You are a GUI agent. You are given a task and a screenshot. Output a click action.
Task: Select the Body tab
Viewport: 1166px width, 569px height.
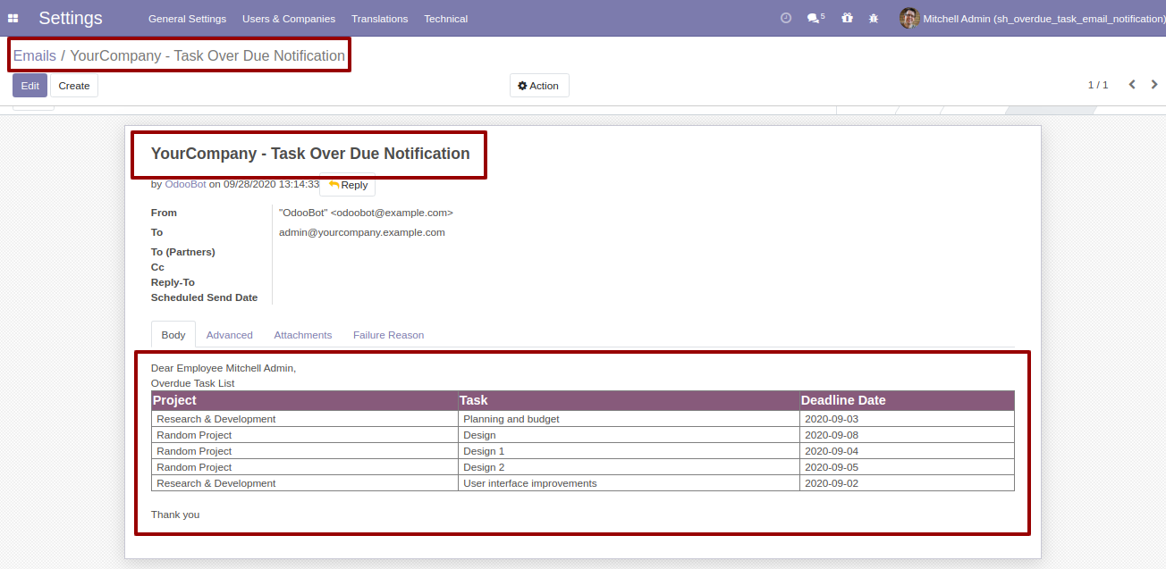pos(173,335)
